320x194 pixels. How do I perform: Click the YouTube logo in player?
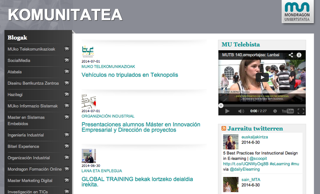pos(287,111)
